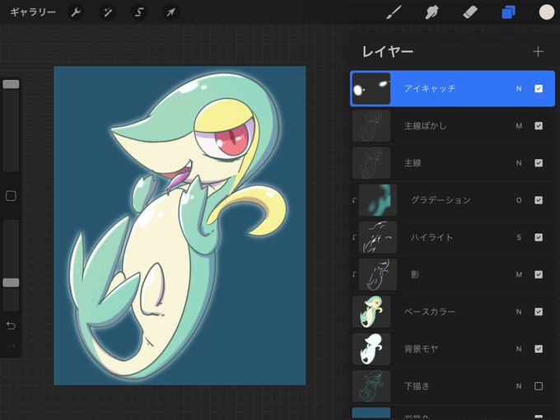Open blend mode O of グラデーション
Screen dimensions: 560x420
tap(519, 200)
